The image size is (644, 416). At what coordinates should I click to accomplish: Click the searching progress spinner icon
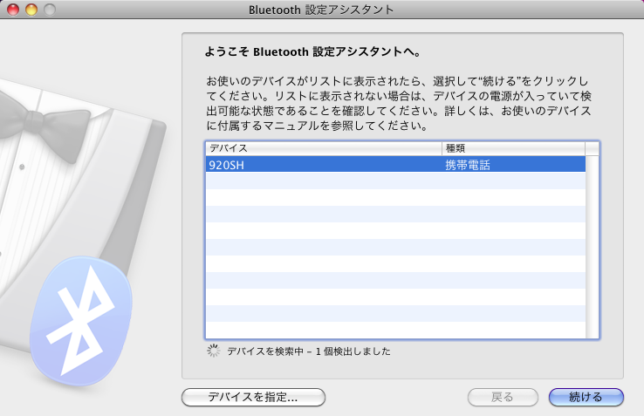(213, 351)
